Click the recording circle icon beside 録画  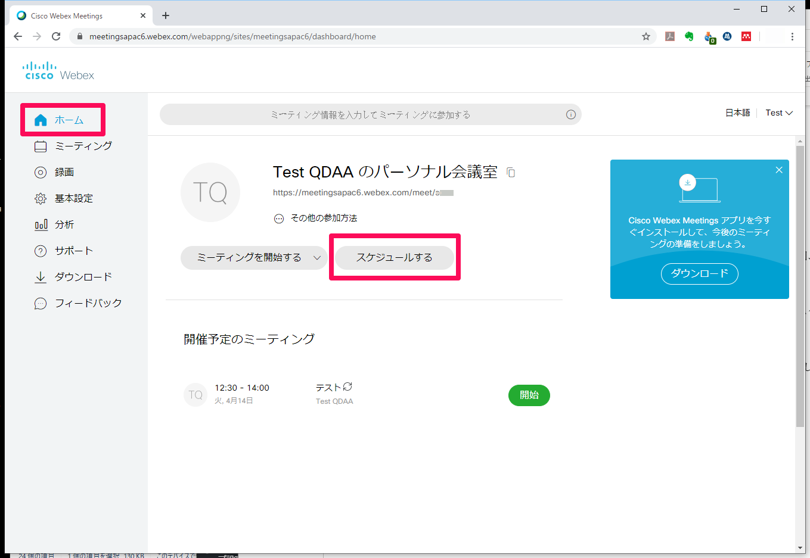coord(41,173)
